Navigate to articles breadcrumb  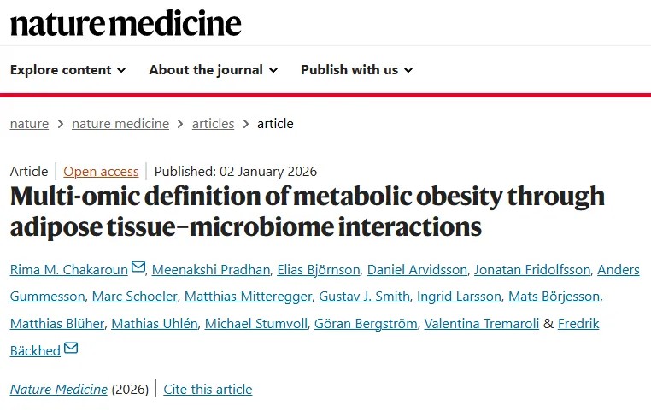(213, 124)
